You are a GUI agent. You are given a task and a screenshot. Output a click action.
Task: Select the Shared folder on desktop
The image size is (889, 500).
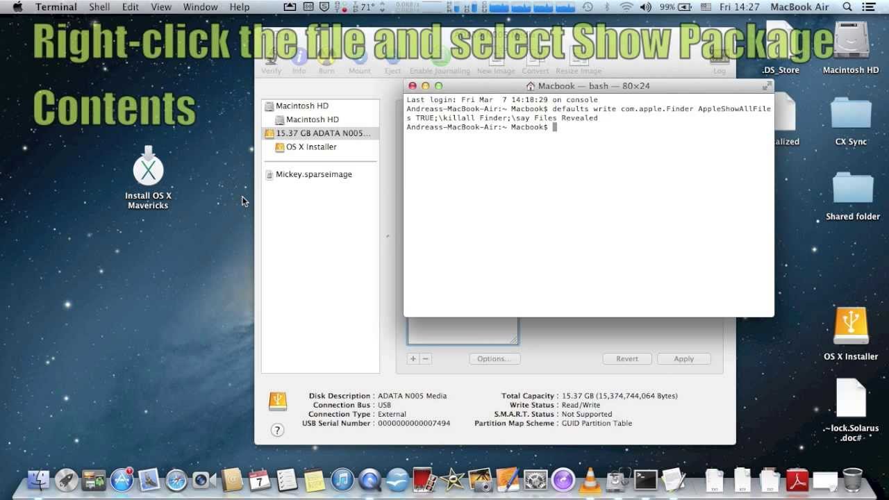852,197
